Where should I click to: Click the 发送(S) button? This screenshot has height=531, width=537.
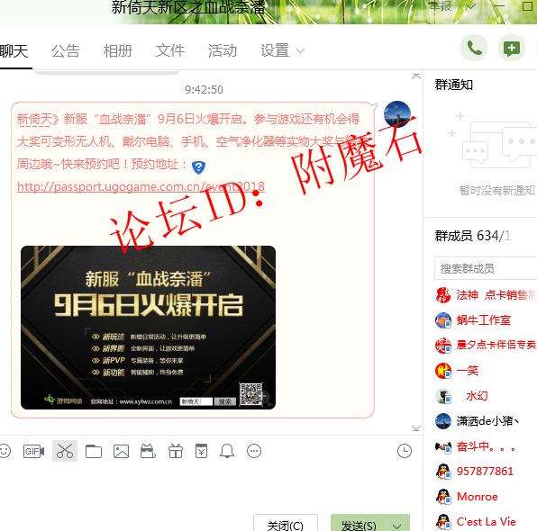click(359, 524)
